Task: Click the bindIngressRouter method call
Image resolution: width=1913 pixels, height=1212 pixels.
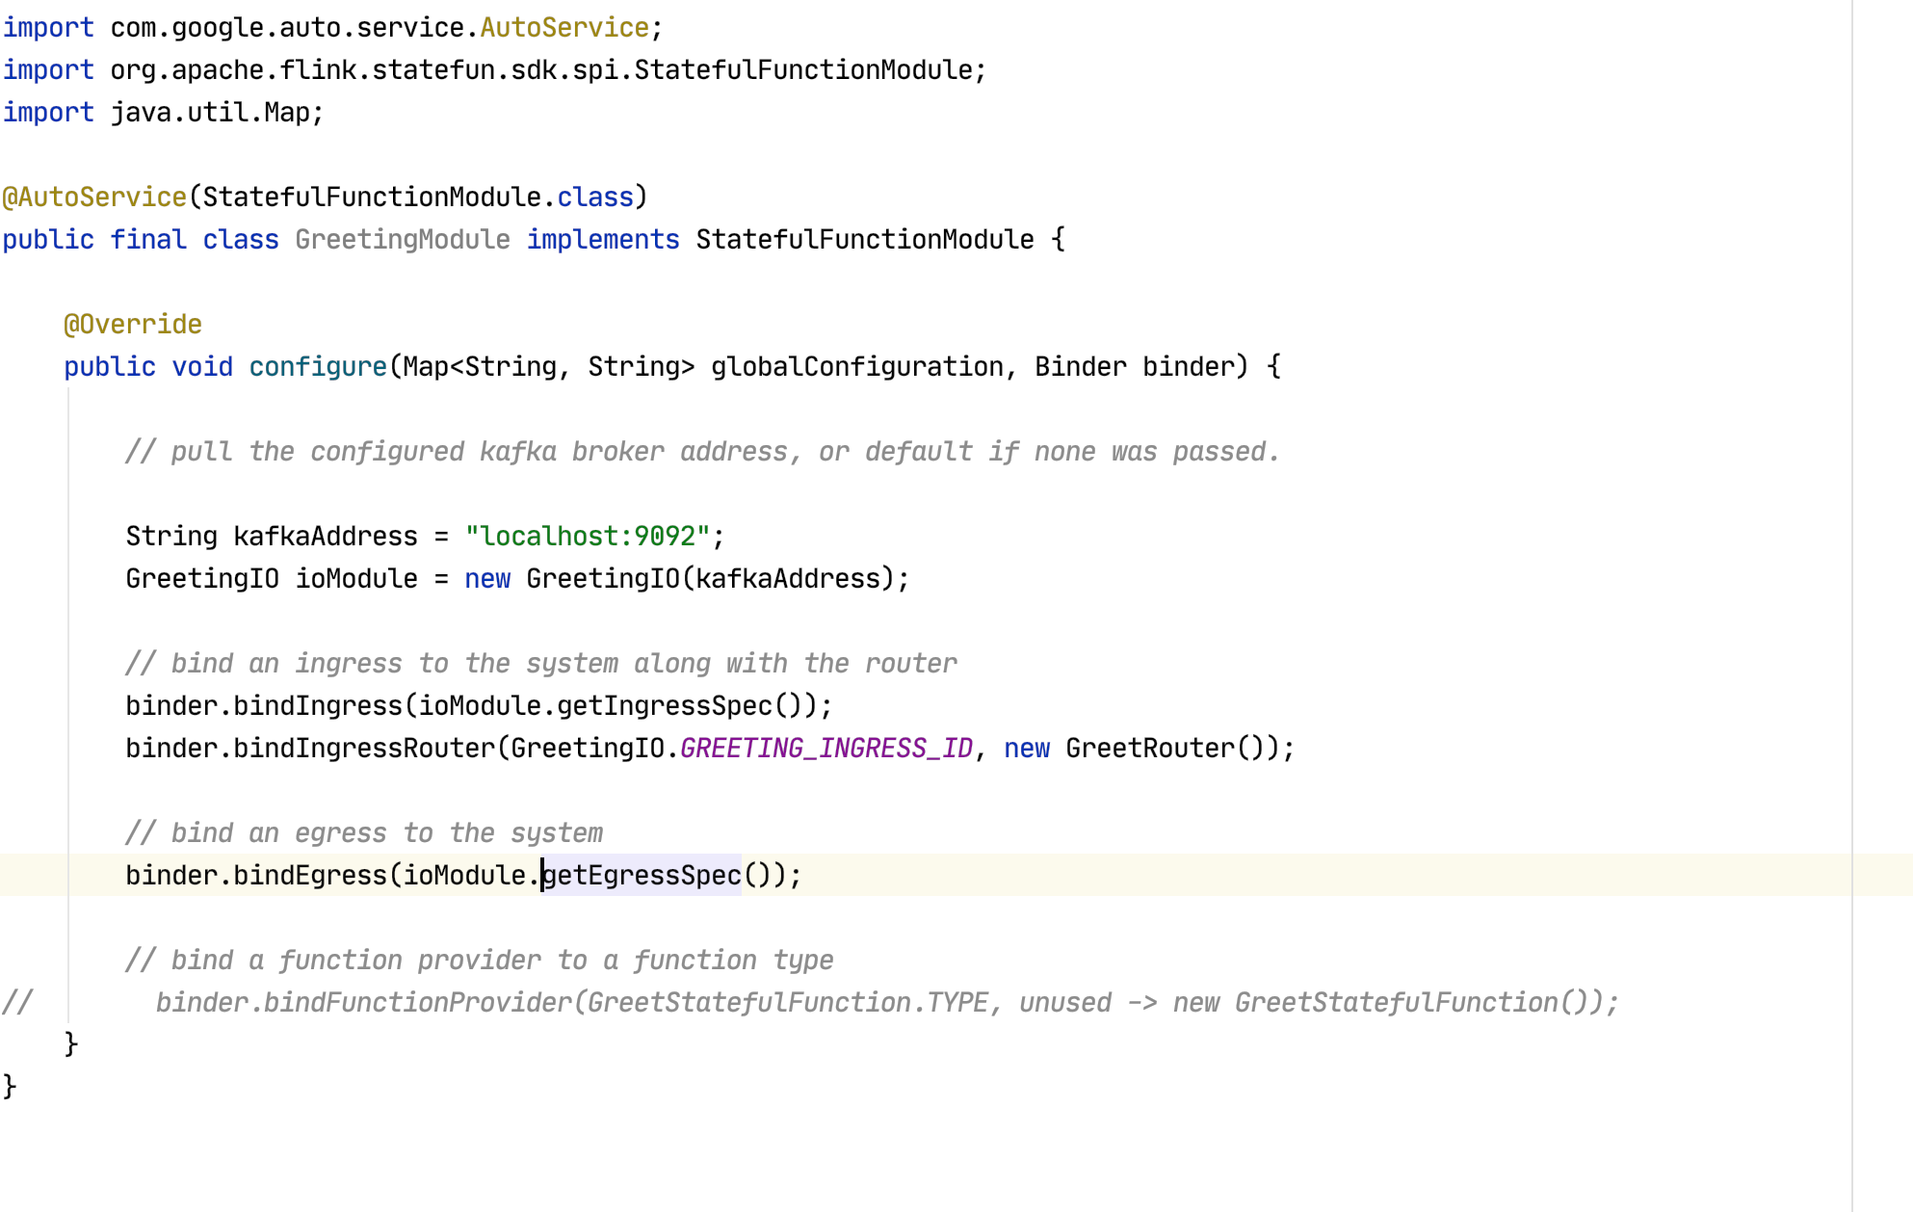Action: click(364, 749)
